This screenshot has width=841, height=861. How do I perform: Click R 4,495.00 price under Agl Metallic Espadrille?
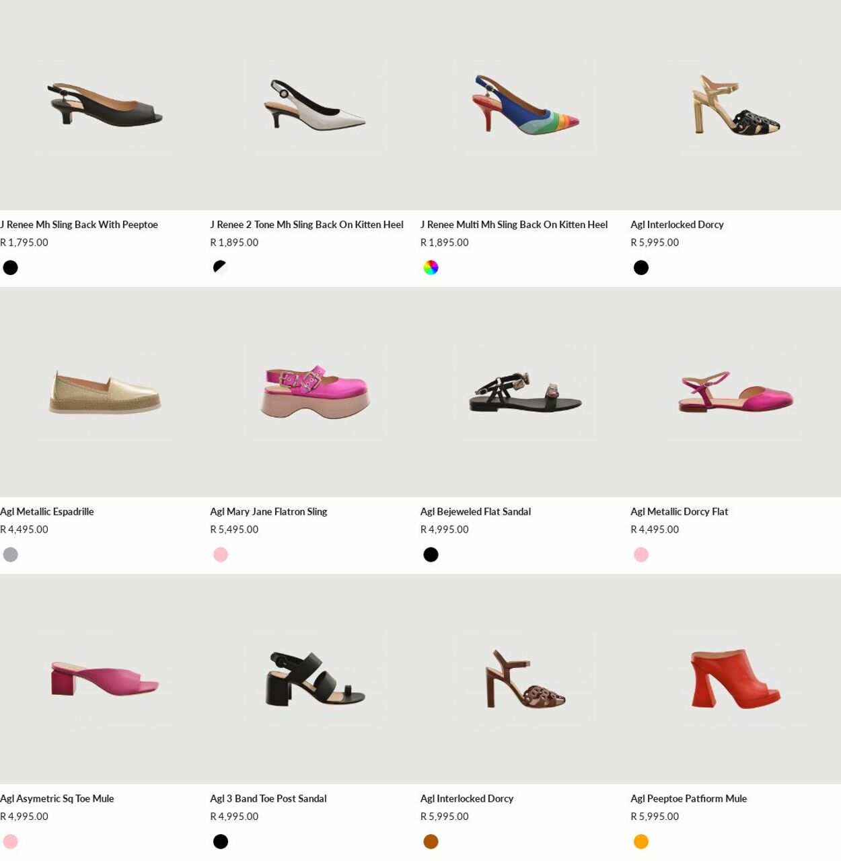coord(24,530)
